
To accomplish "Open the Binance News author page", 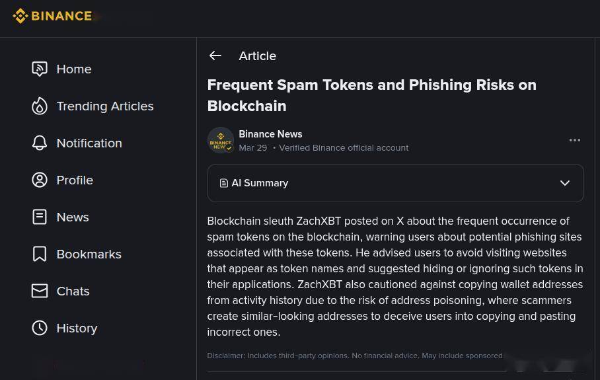I will [270, 134].
